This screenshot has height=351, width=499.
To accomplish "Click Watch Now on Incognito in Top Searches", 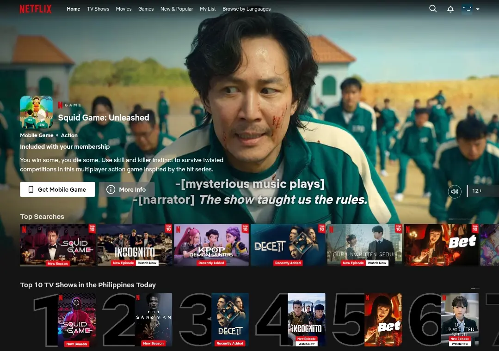I will tap(147, 263).
